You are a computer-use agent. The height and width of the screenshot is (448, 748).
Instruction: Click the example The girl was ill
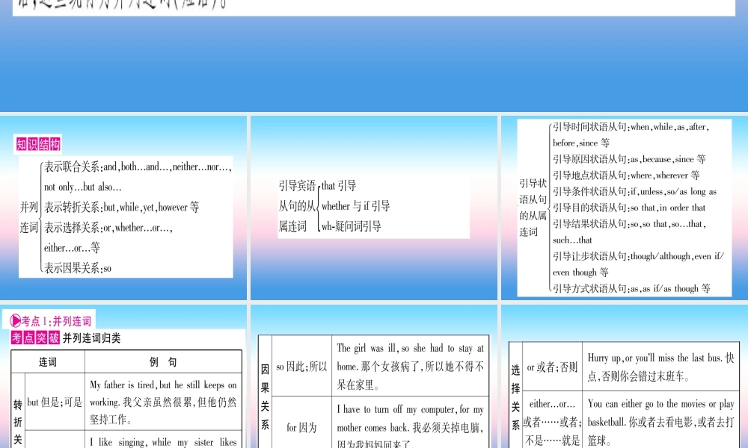(x=410, y=367)
